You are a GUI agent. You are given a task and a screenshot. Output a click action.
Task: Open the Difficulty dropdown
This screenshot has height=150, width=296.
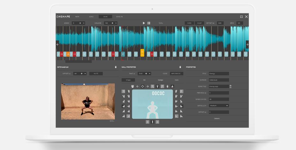(219, 105)
